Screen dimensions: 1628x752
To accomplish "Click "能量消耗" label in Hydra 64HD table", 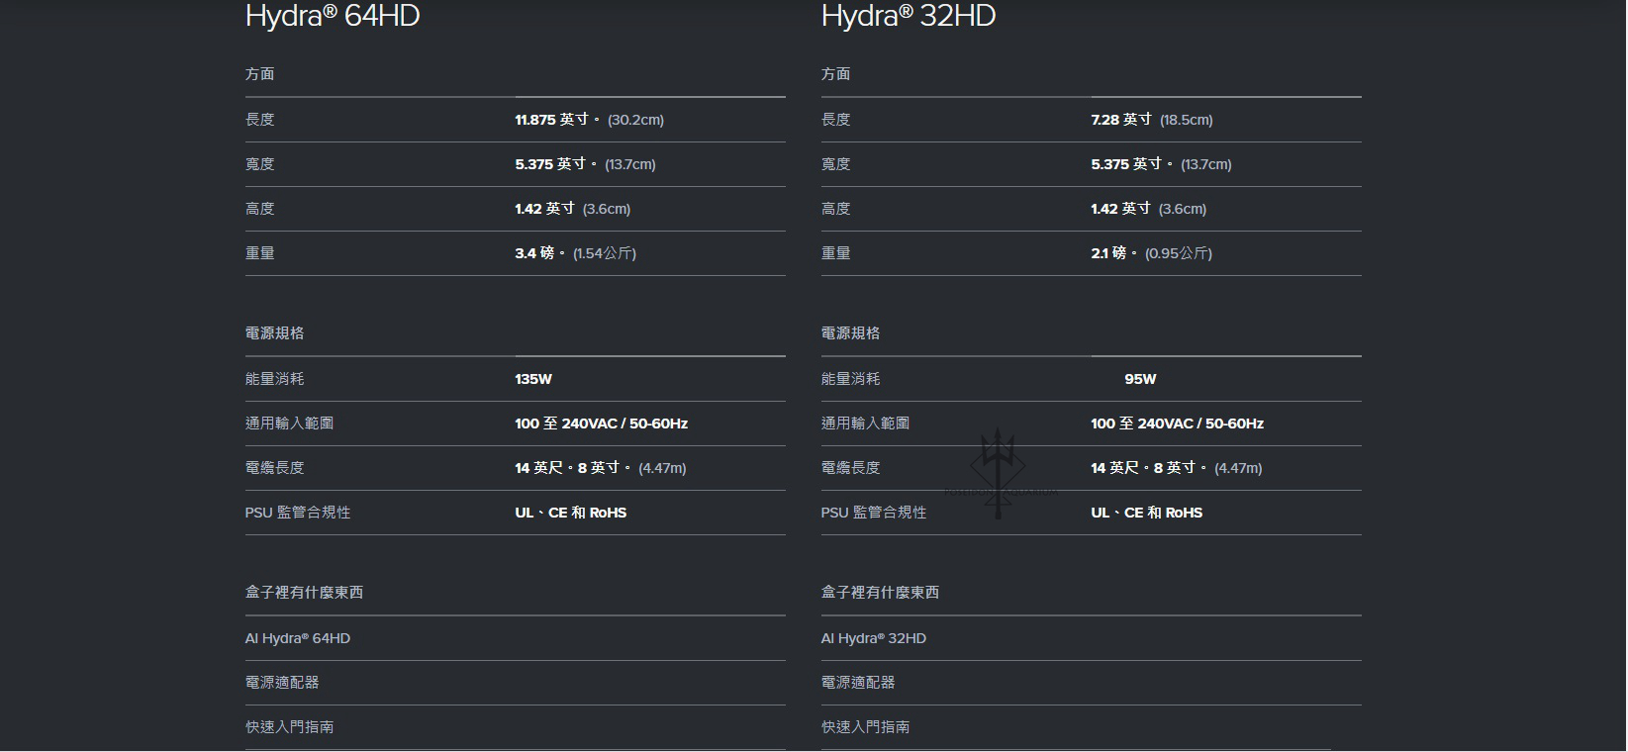I will (275, 379).
